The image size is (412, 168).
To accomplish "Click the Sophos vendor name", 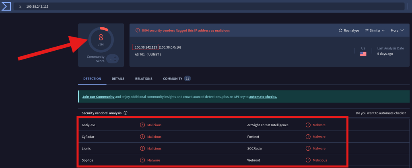I will coord(87,160).
